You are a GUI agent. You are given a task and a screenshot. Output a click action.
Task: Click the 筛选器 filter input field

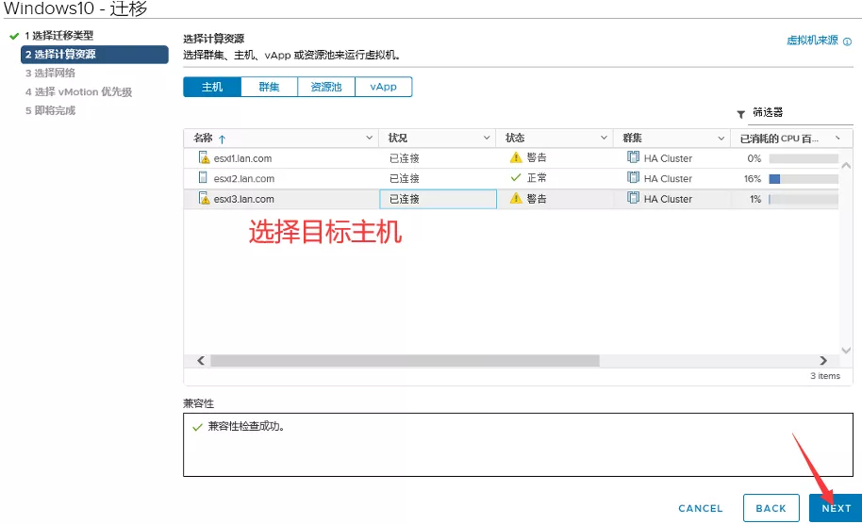point(800,113)
